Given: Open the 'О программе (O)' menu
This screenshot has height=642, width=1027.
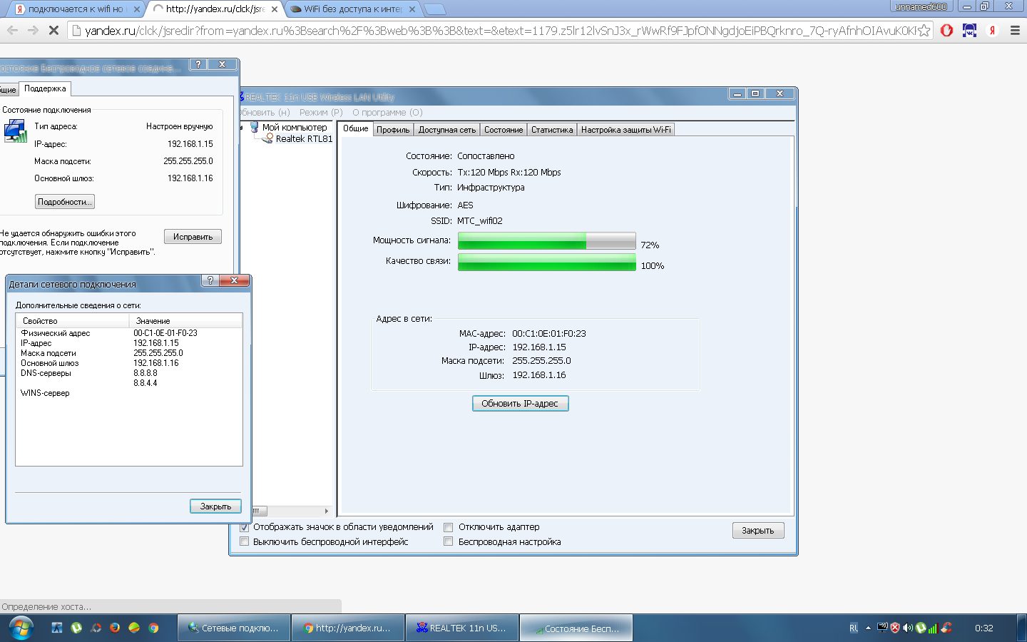Looking at the screenshot, I should pyautogui.click(x=387, y=113).
